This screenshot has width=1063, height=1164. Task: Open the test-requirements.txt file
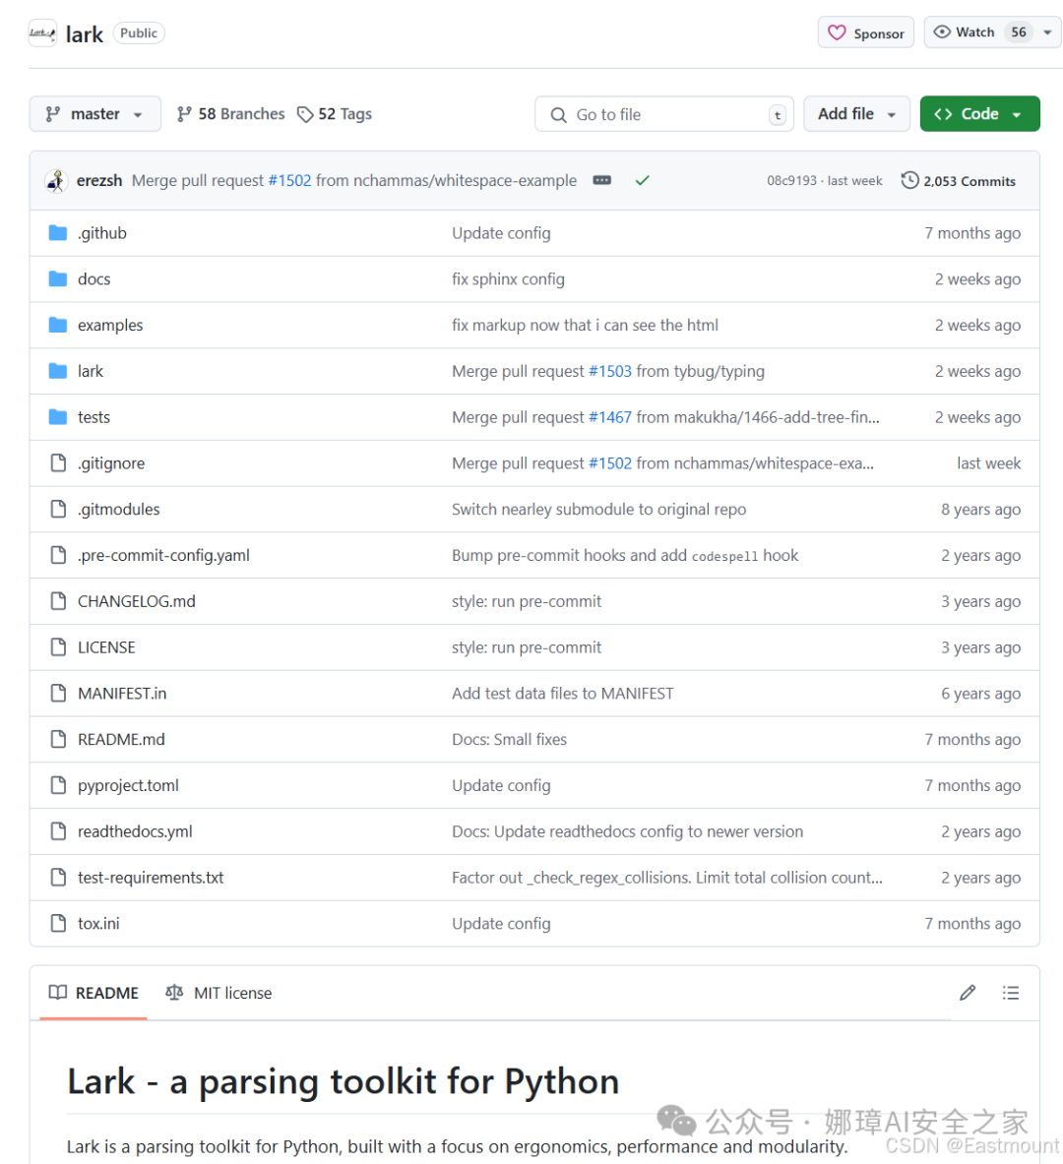tap(151, 878)
